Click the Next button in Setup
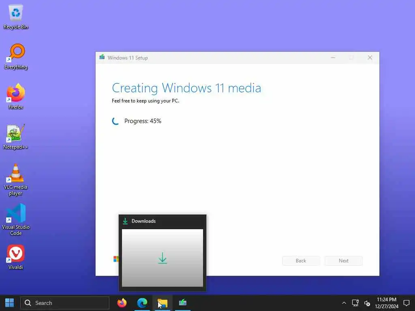415x311 pixels. [x=344, y=261]
